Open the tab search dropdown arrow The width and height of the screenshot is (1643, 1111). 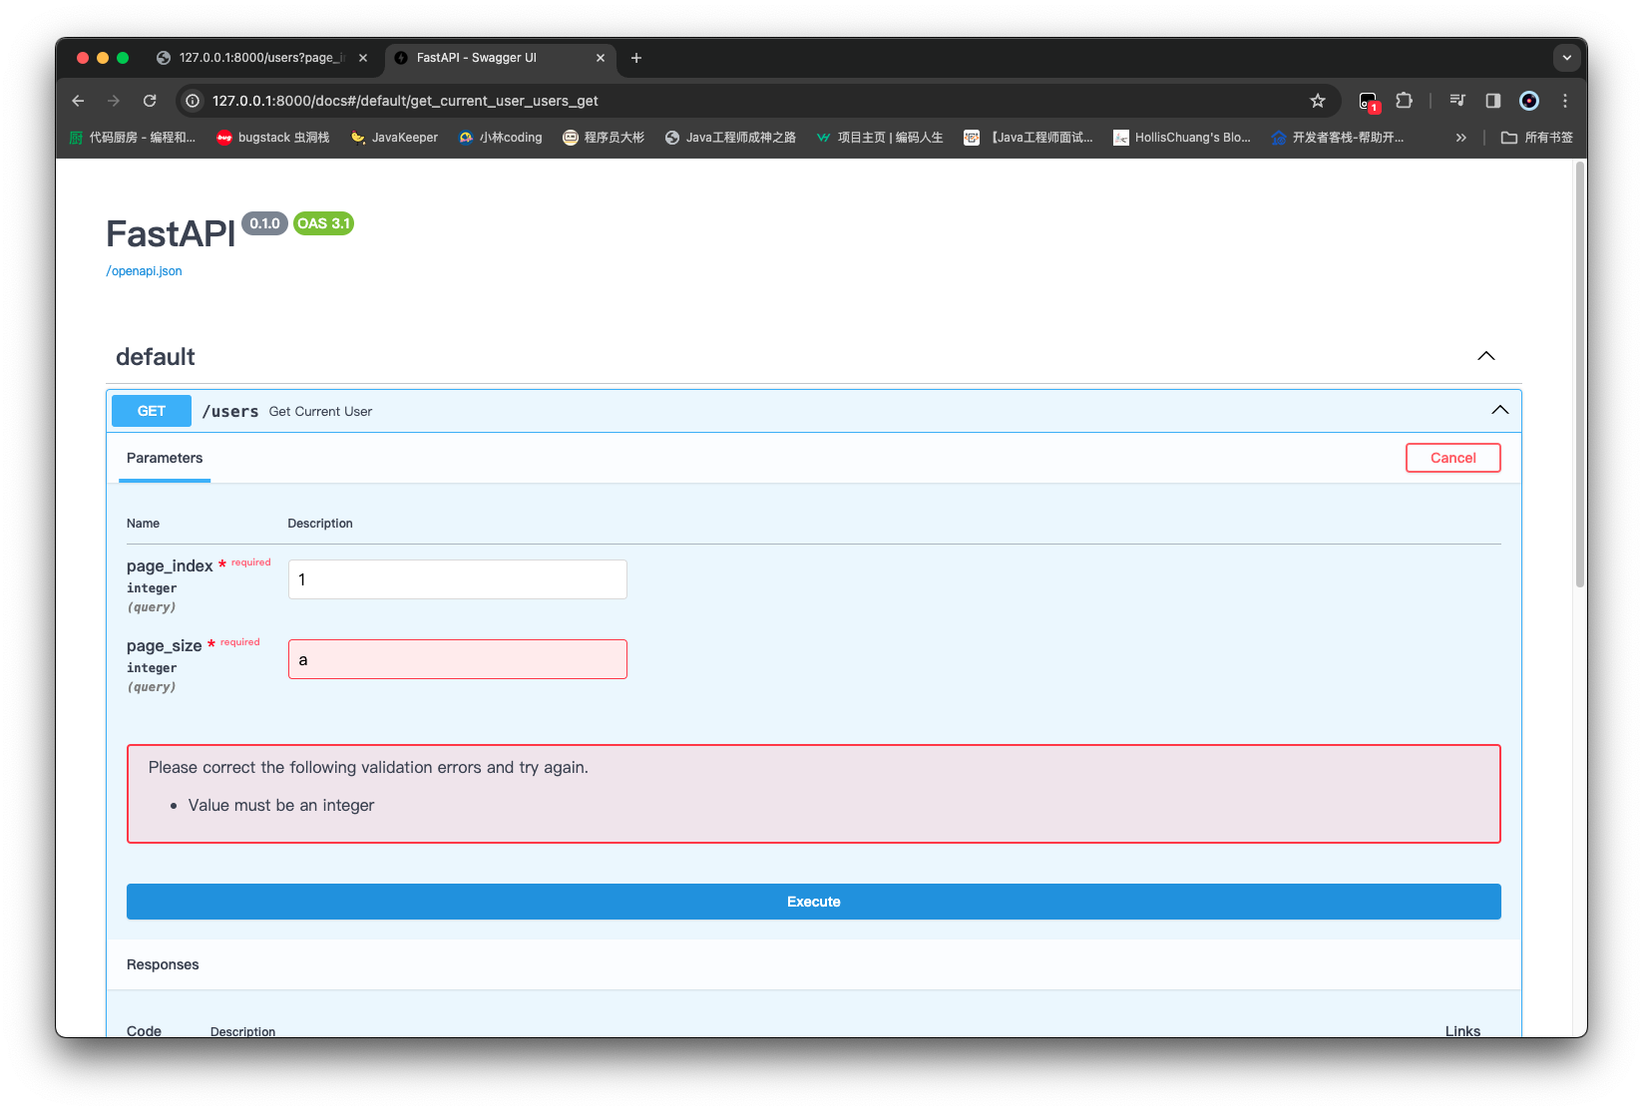(1567, 58)
